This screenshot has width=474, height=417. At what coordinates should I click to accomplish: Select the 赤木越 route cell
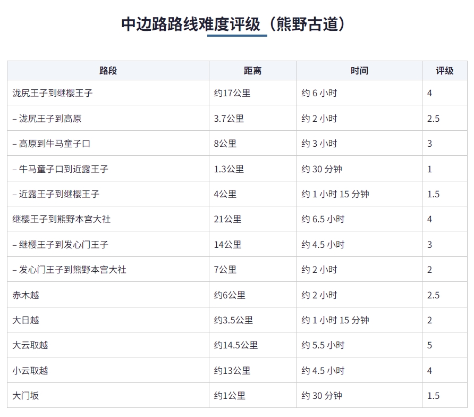[x=108, y=295]
